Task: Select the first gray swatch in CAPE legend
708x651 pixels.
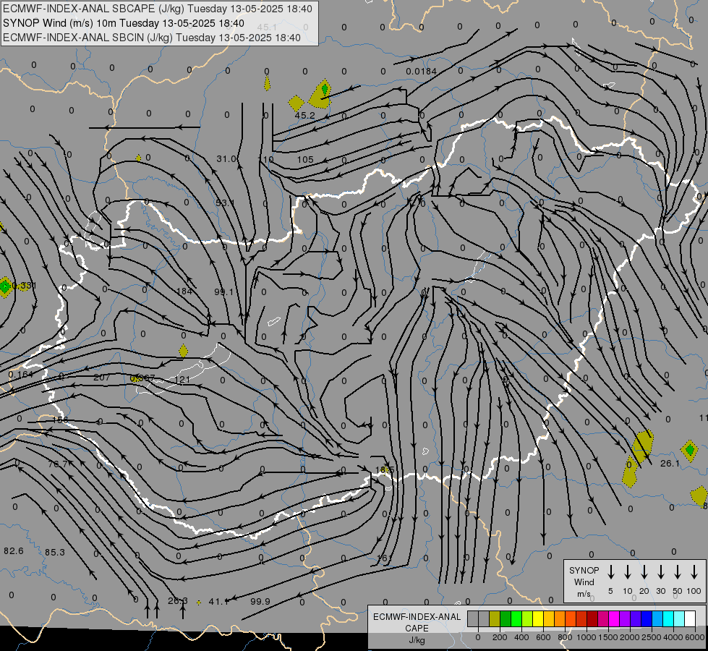Action: [x=473, y=619]
